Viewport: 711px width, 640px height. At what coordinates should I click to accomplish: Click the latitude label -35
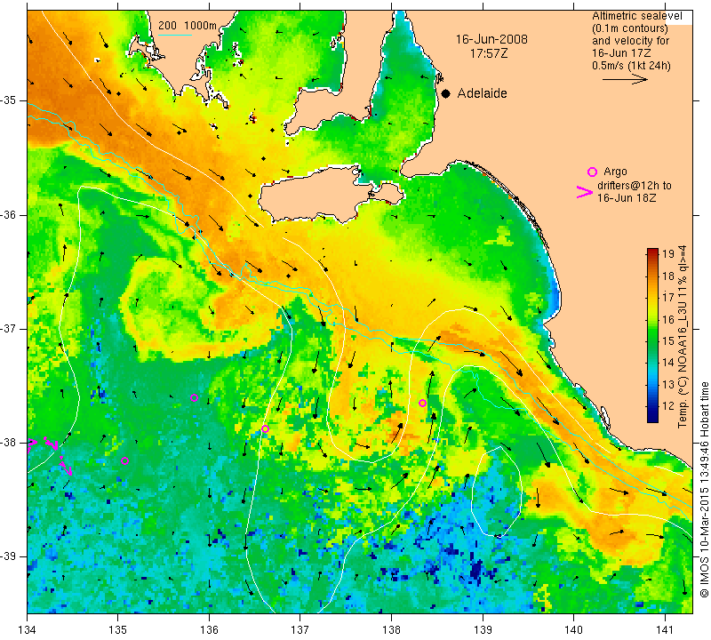8,100
